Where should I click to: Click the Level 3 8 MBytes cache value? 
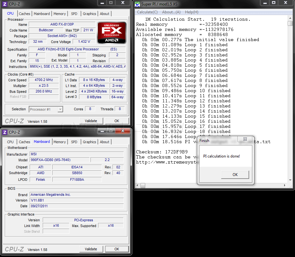[94, 97]
